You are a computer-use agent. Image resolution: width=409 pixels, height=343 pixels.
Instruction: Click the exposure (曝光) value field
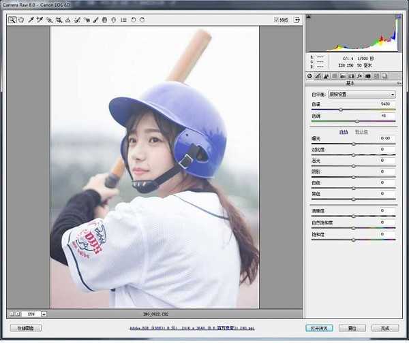pyautogui.click(x=386, y=138)
